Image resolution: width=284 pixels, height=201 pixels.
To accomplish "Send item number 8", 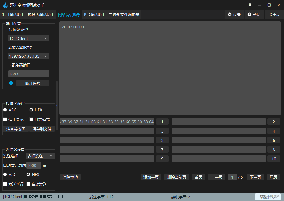I will click(274, 150).
